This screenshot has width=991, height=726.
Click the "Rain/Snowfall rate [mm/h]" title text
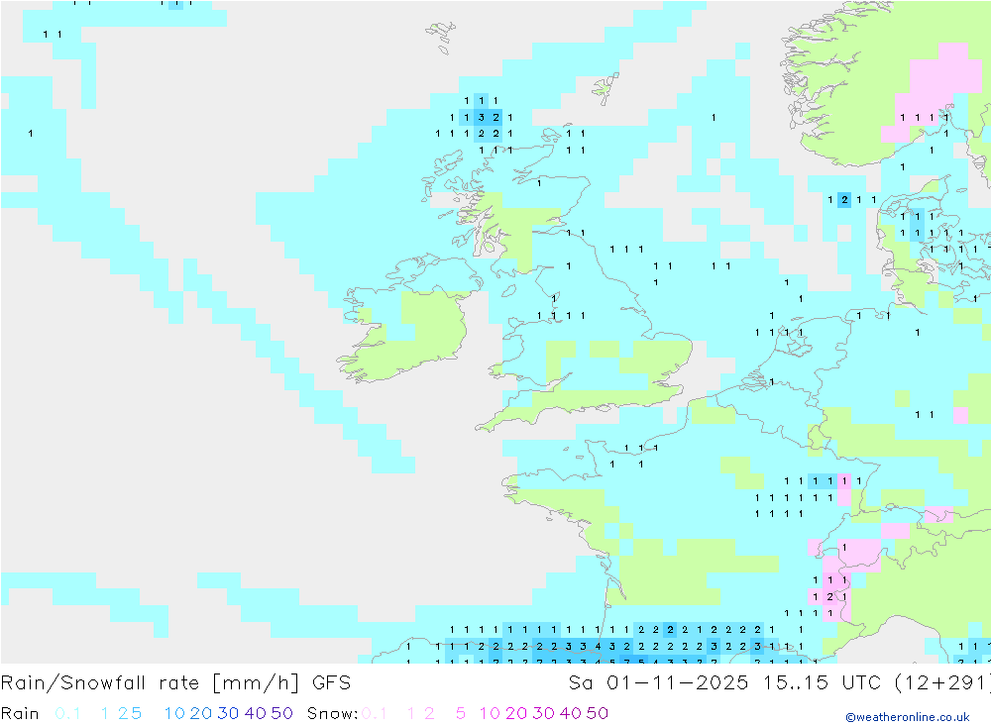(x=150, y=683)
